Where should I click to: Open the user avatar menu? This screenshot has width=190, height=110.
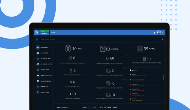point(159,33)
